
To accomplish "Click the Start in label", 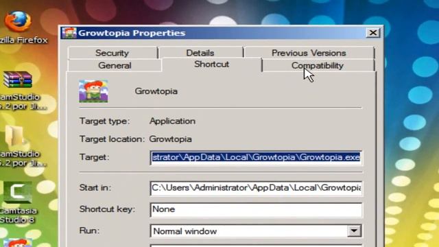I will tap(95, 187).
